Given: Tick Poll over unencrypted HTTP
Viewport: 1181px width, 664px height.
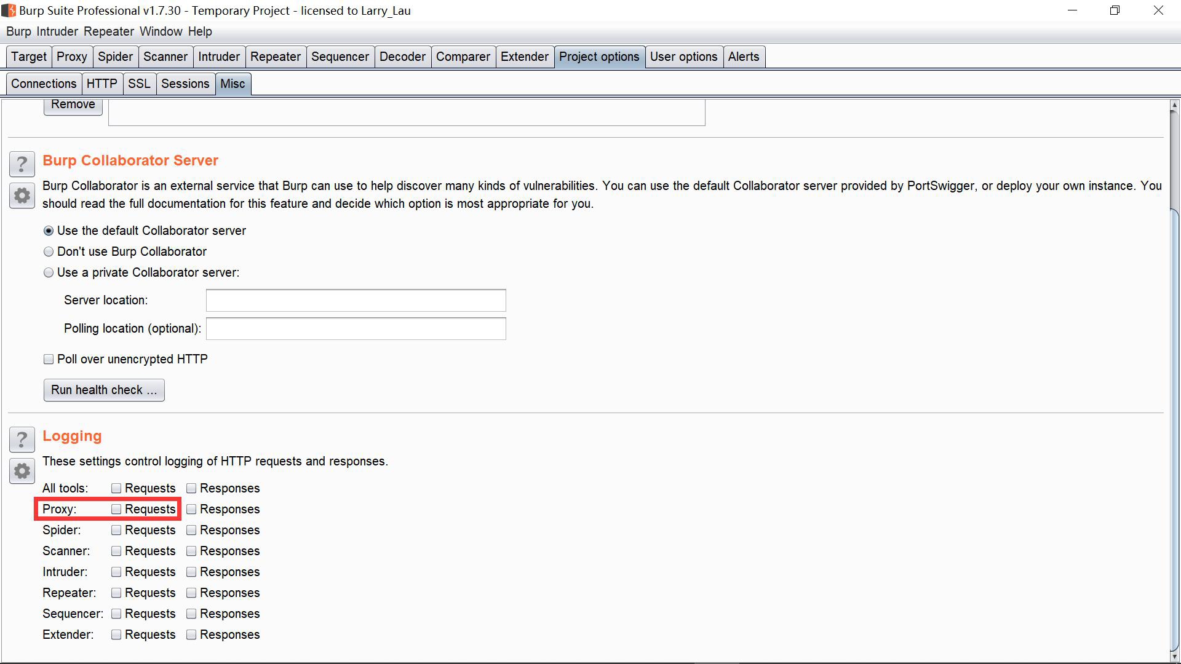Looking at the screenshot, I should (x=49, y=359).
